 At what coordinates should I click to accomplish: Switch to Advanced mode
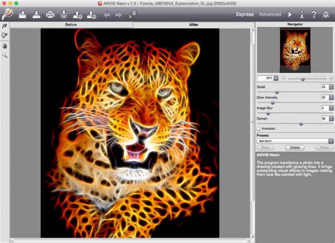(270, 14)
